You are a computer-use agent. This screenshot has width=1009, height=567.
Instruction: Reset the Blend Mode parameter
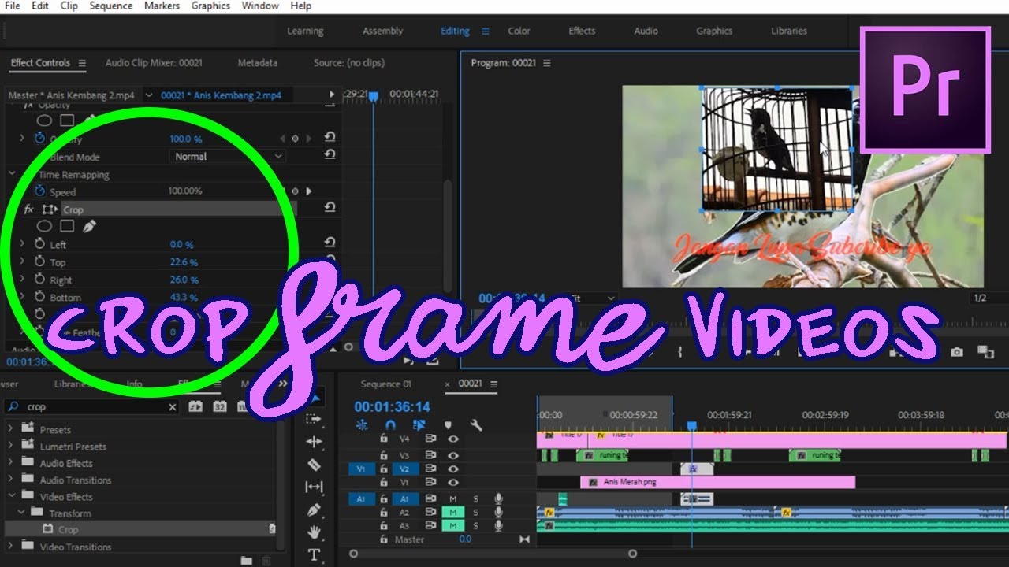tap(330, 155)
